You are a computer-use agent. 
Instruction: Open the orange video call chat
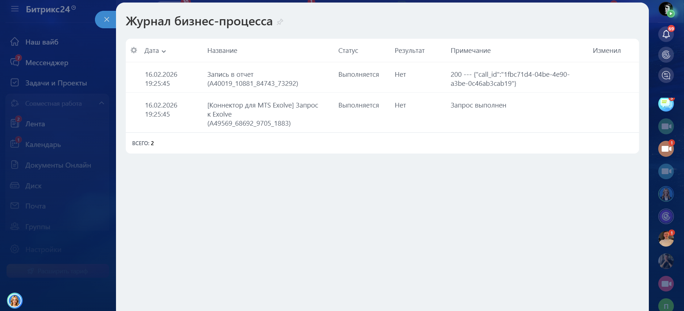click(x=666, y=149)
